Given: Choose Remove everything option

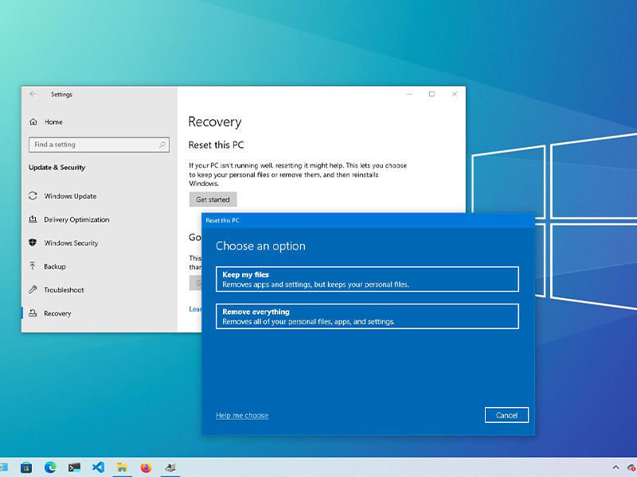Looking at the screenshot, I should pos(367,316).
